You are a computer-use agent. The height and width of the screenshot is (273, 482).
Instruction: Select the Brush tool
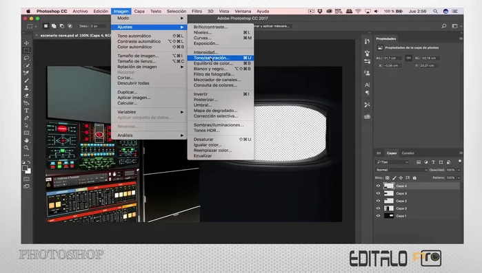tap(26, 80)
